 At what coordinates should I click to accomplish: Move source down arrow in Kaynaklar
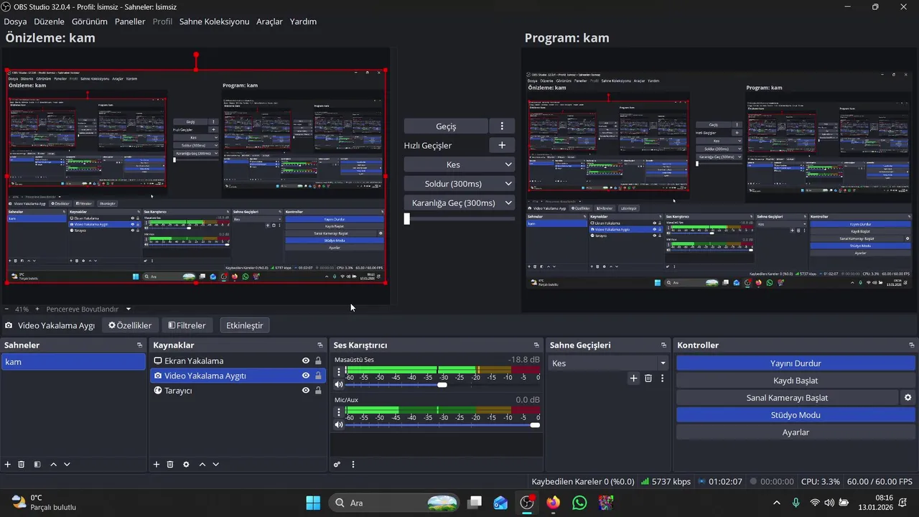coord(215,465)
